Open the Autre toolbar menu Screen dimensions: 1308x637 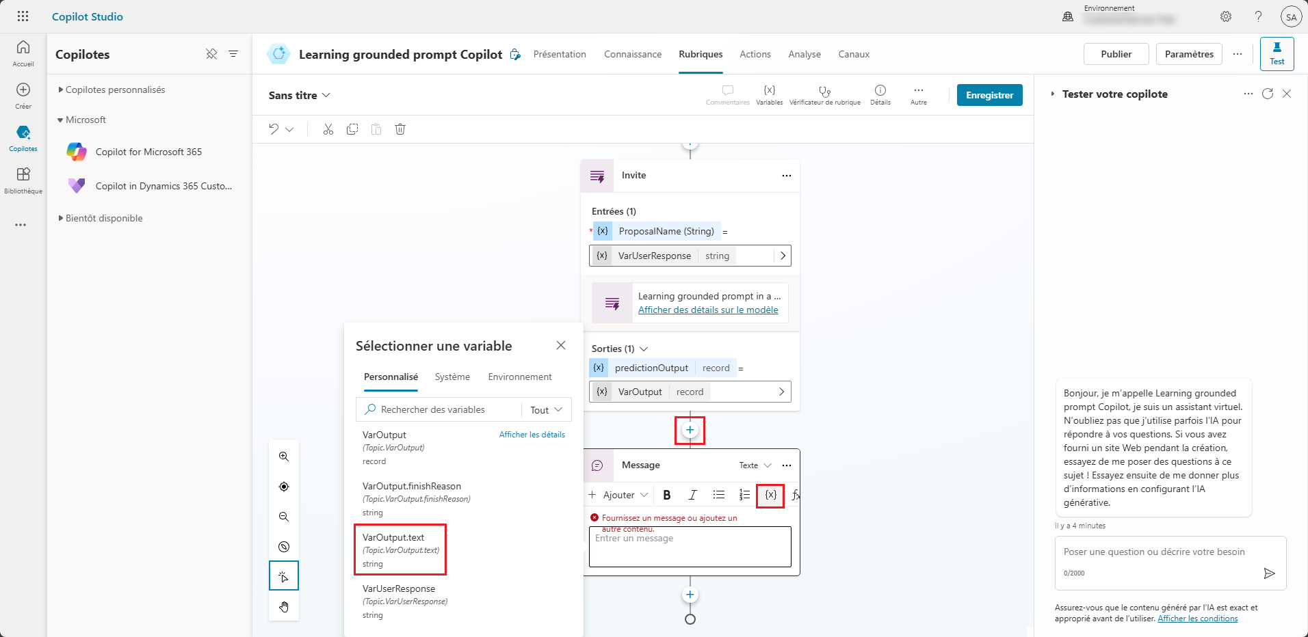point(919,95)
